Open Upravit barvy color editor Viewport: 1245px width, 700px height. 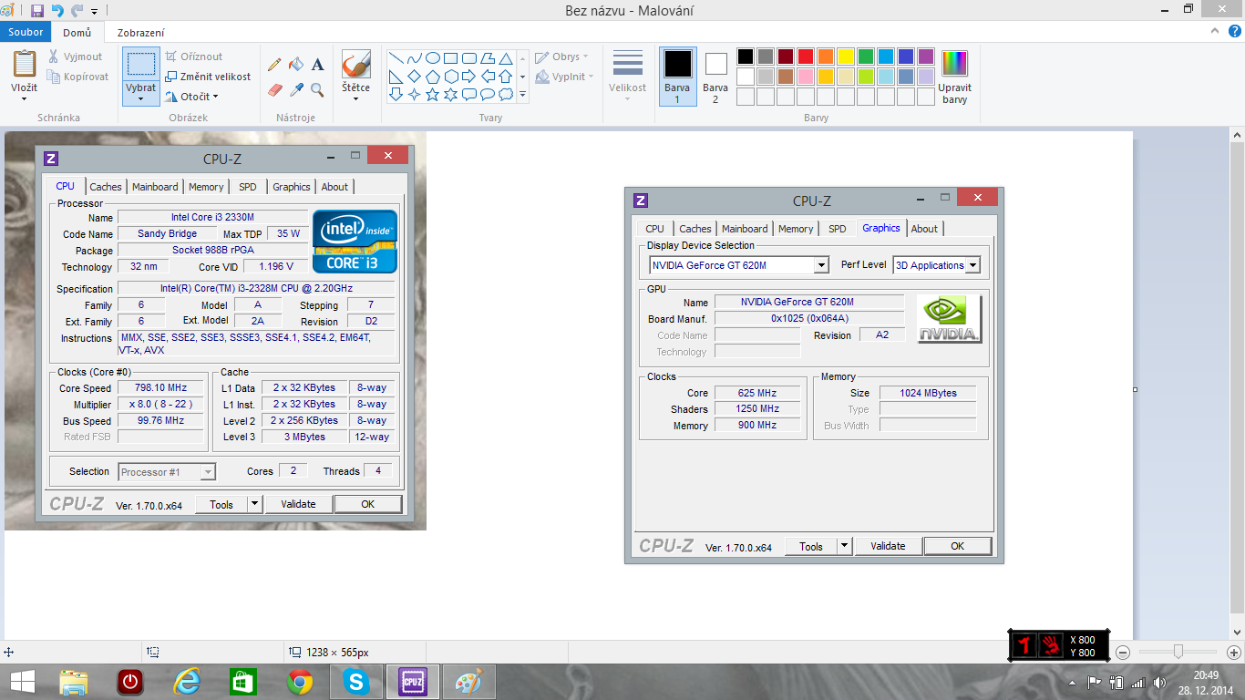(954, 77)
